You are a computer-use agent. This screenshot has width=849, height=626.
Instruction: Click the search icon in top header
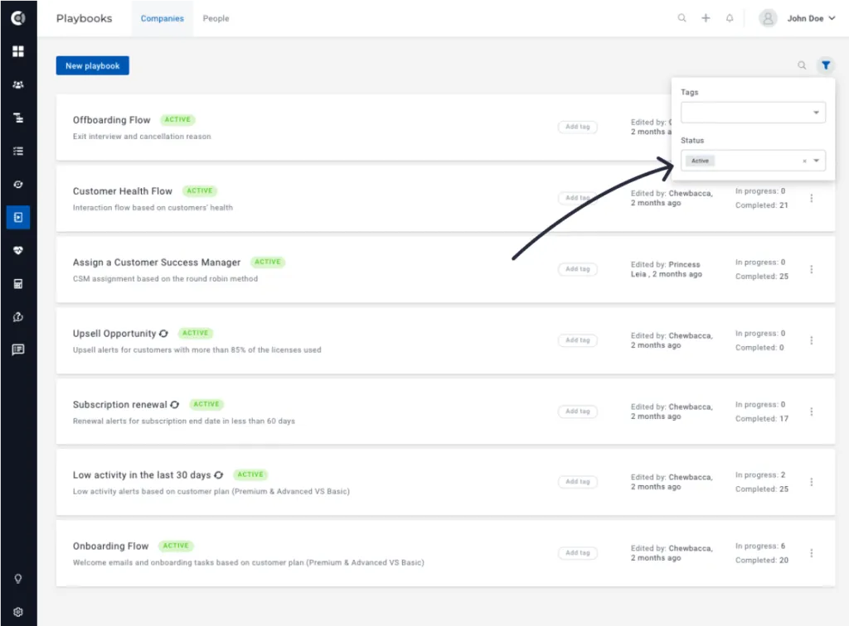coord(682,18)
